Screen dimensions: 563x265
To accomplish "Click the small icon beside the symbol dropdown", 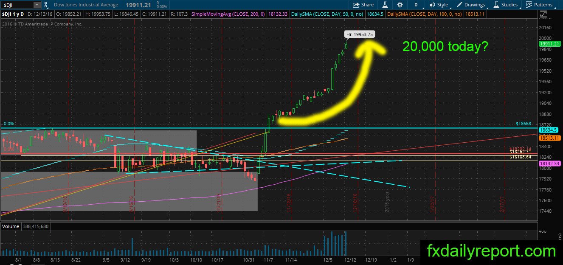I will (x=46, y=5).
